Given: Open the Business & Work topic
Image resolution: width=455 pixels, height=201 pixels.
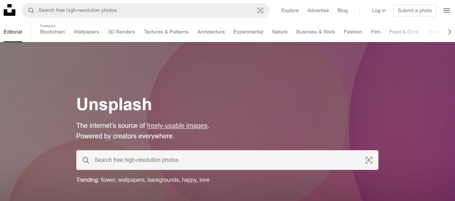Looking at the screenshot, I should point(316,32).
